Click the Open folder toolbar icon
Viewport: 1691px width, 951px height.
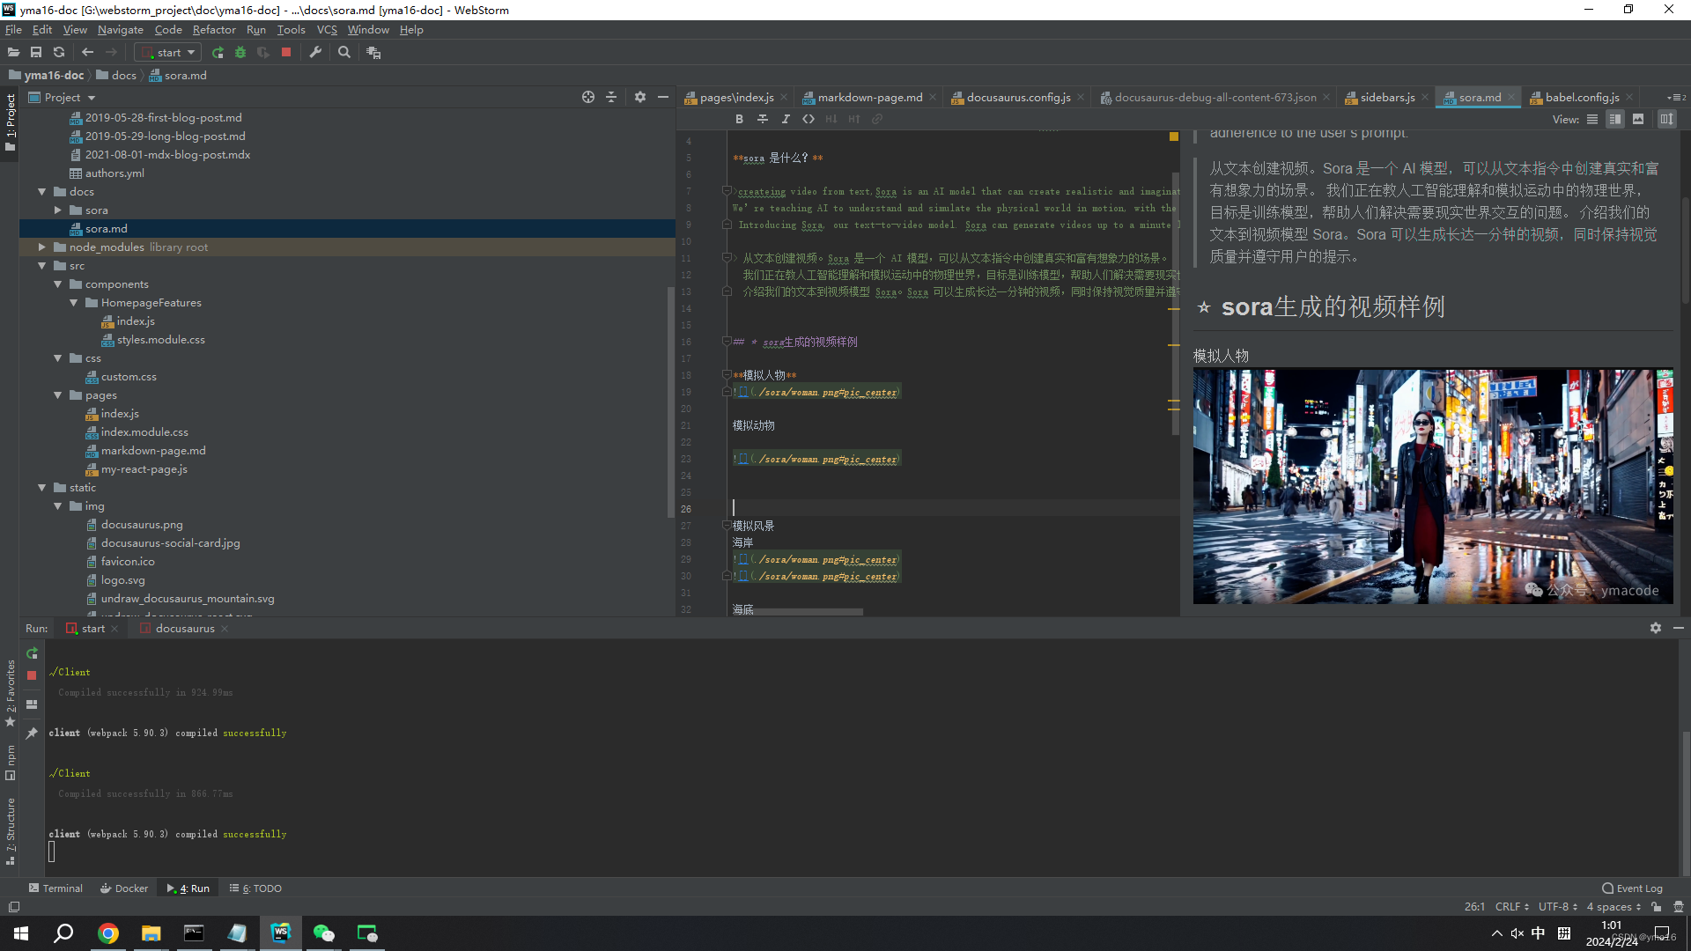[13, 53]
